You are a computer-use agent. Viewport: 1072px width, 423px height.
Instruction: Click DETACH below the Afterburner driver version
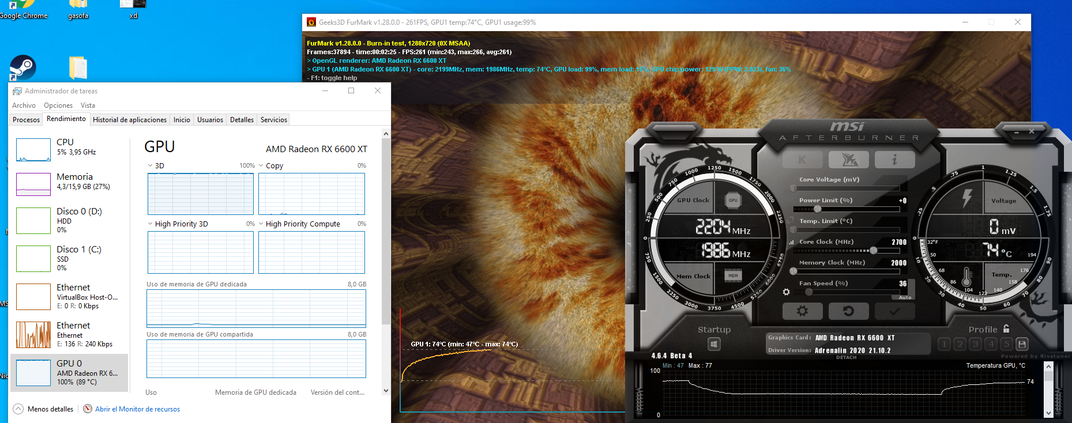point(846,357)
